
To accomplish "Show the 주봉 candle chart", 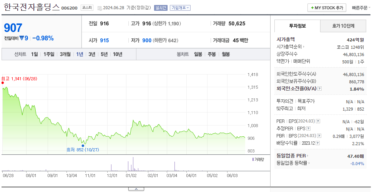I will 212,54.
